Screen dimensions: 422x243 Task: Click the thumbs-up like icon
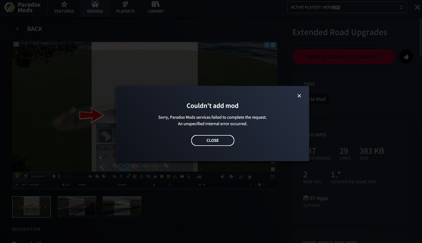(406, 57)
